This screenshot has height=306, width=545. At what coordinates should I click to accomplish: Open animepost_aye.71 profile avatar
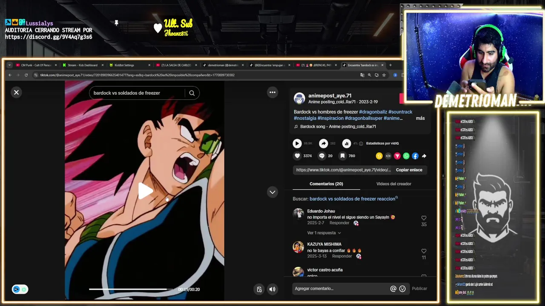(299, 99)
